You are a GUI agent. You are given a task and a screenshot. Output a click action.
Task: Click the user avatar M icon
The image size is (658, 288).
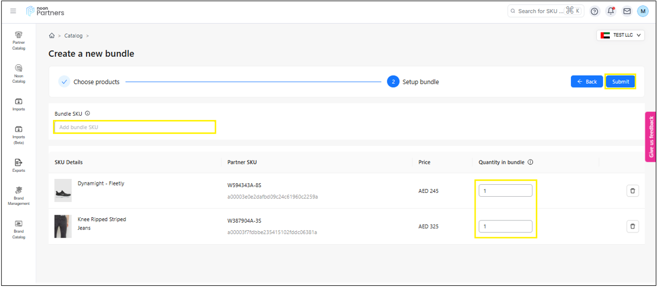642,11
